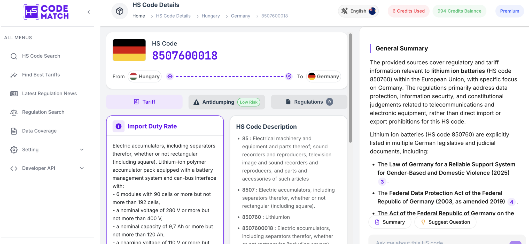The height and width of the screenshot is (244, 529).
Task: Open citation number 3 reference
Action: pos(382,182)
